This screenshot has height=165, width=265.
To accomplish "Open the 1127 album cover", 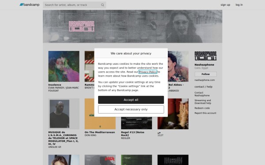I will [173, 114].
